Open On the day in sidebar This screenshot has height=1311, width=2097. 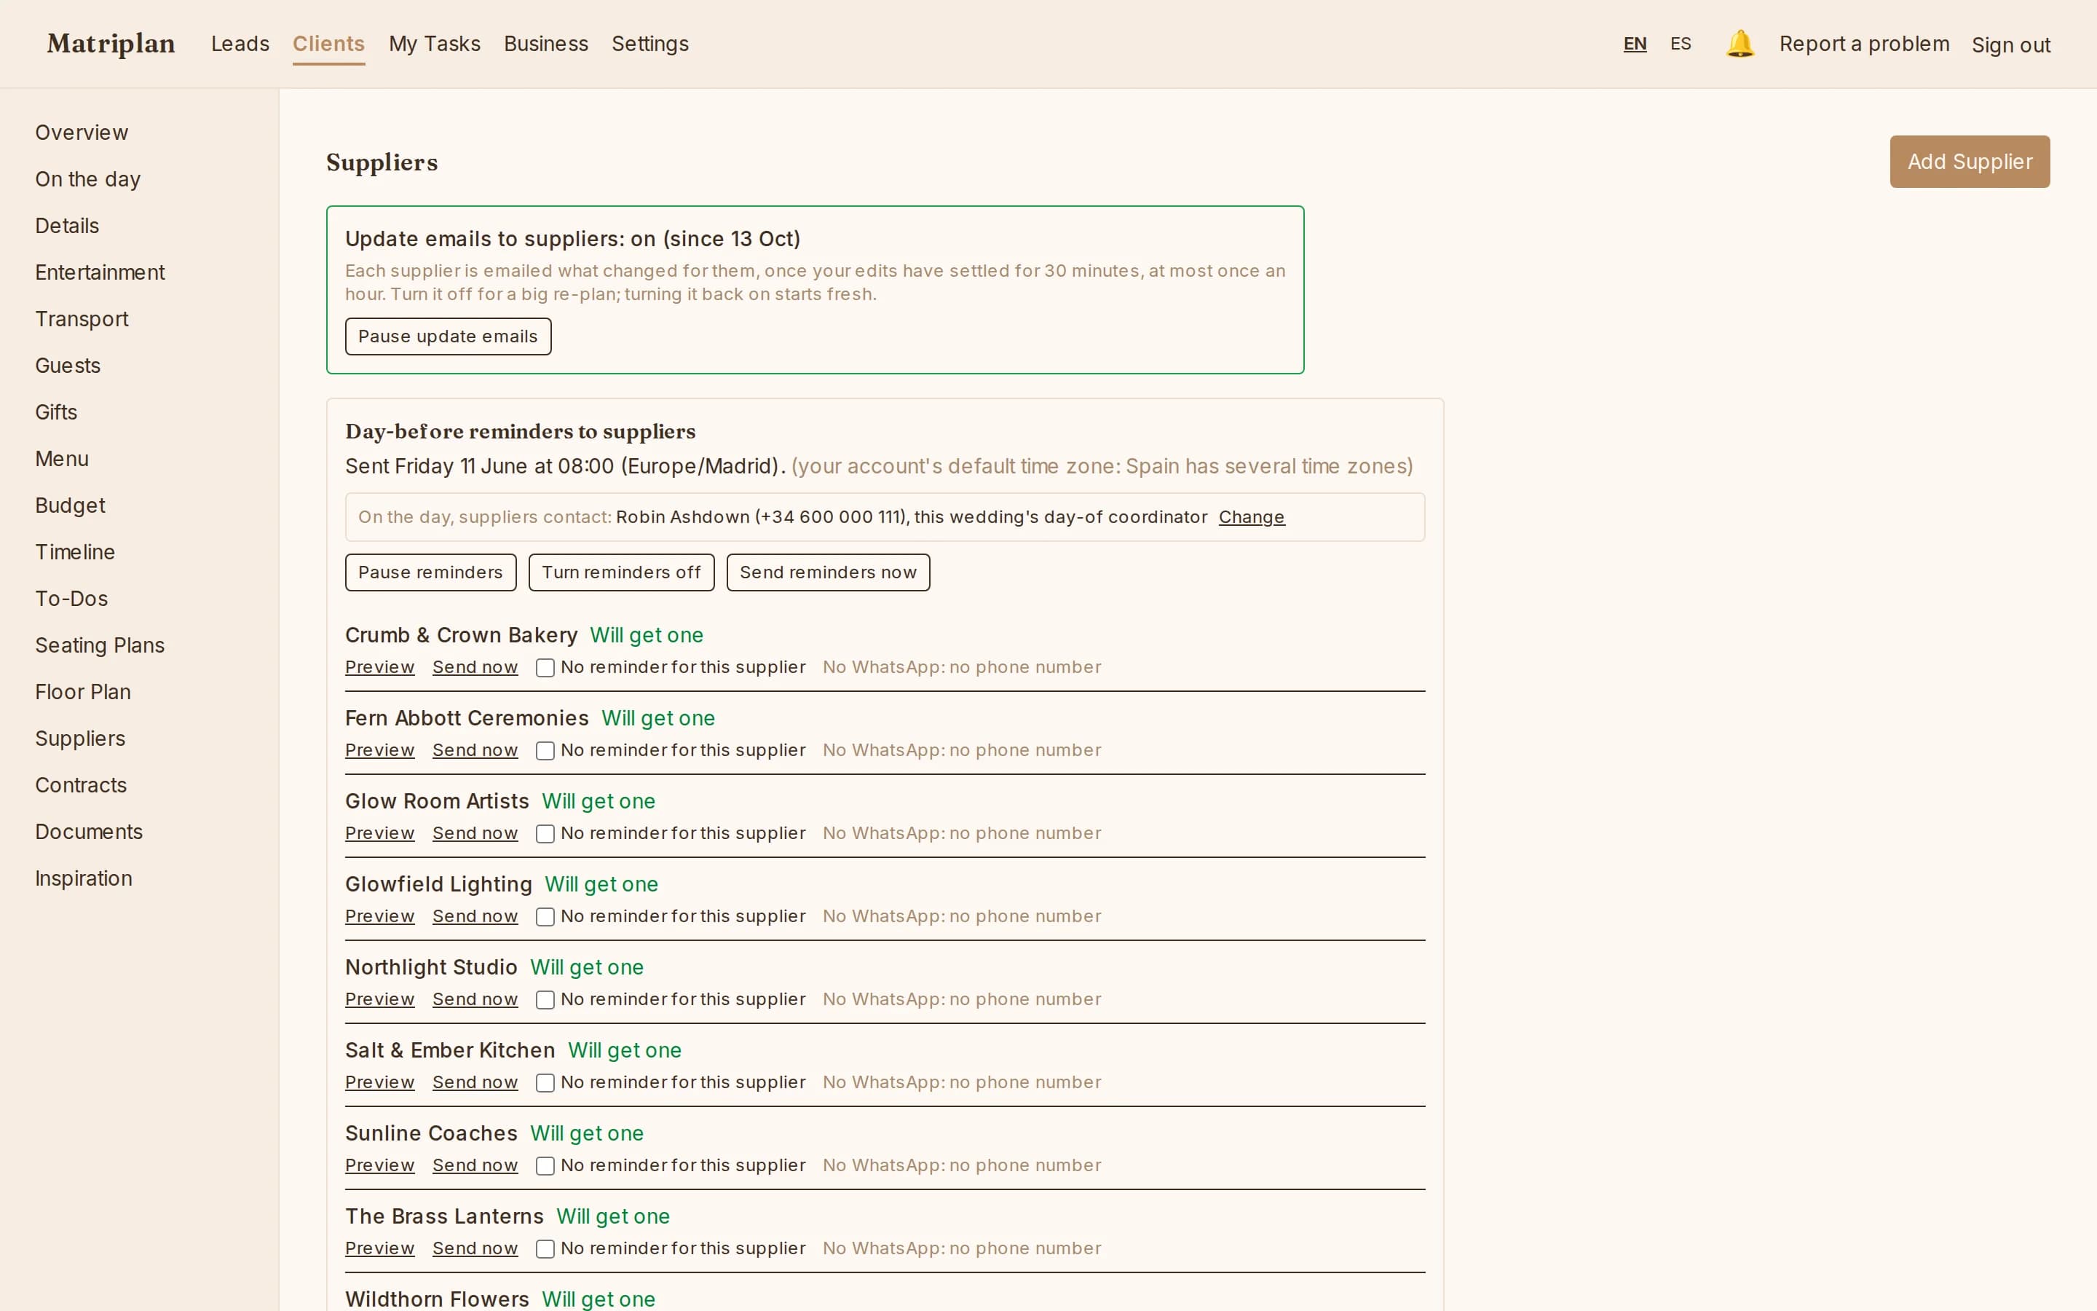pyautogui.click(x=87, y=179)
